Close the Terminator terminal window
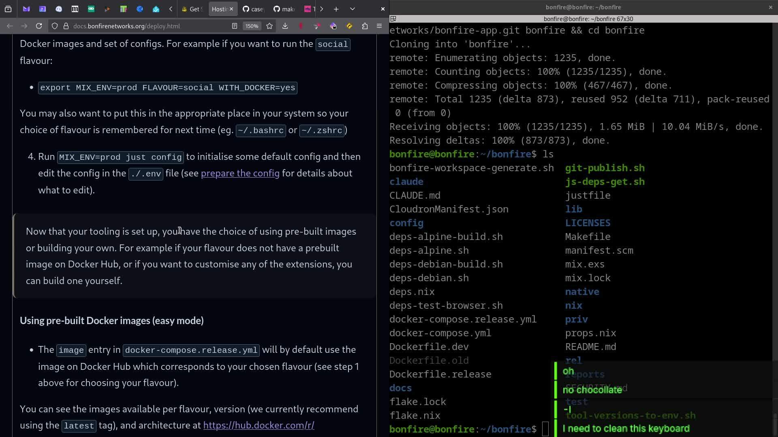This screenshot has height=437, width=778. [770, 7]
